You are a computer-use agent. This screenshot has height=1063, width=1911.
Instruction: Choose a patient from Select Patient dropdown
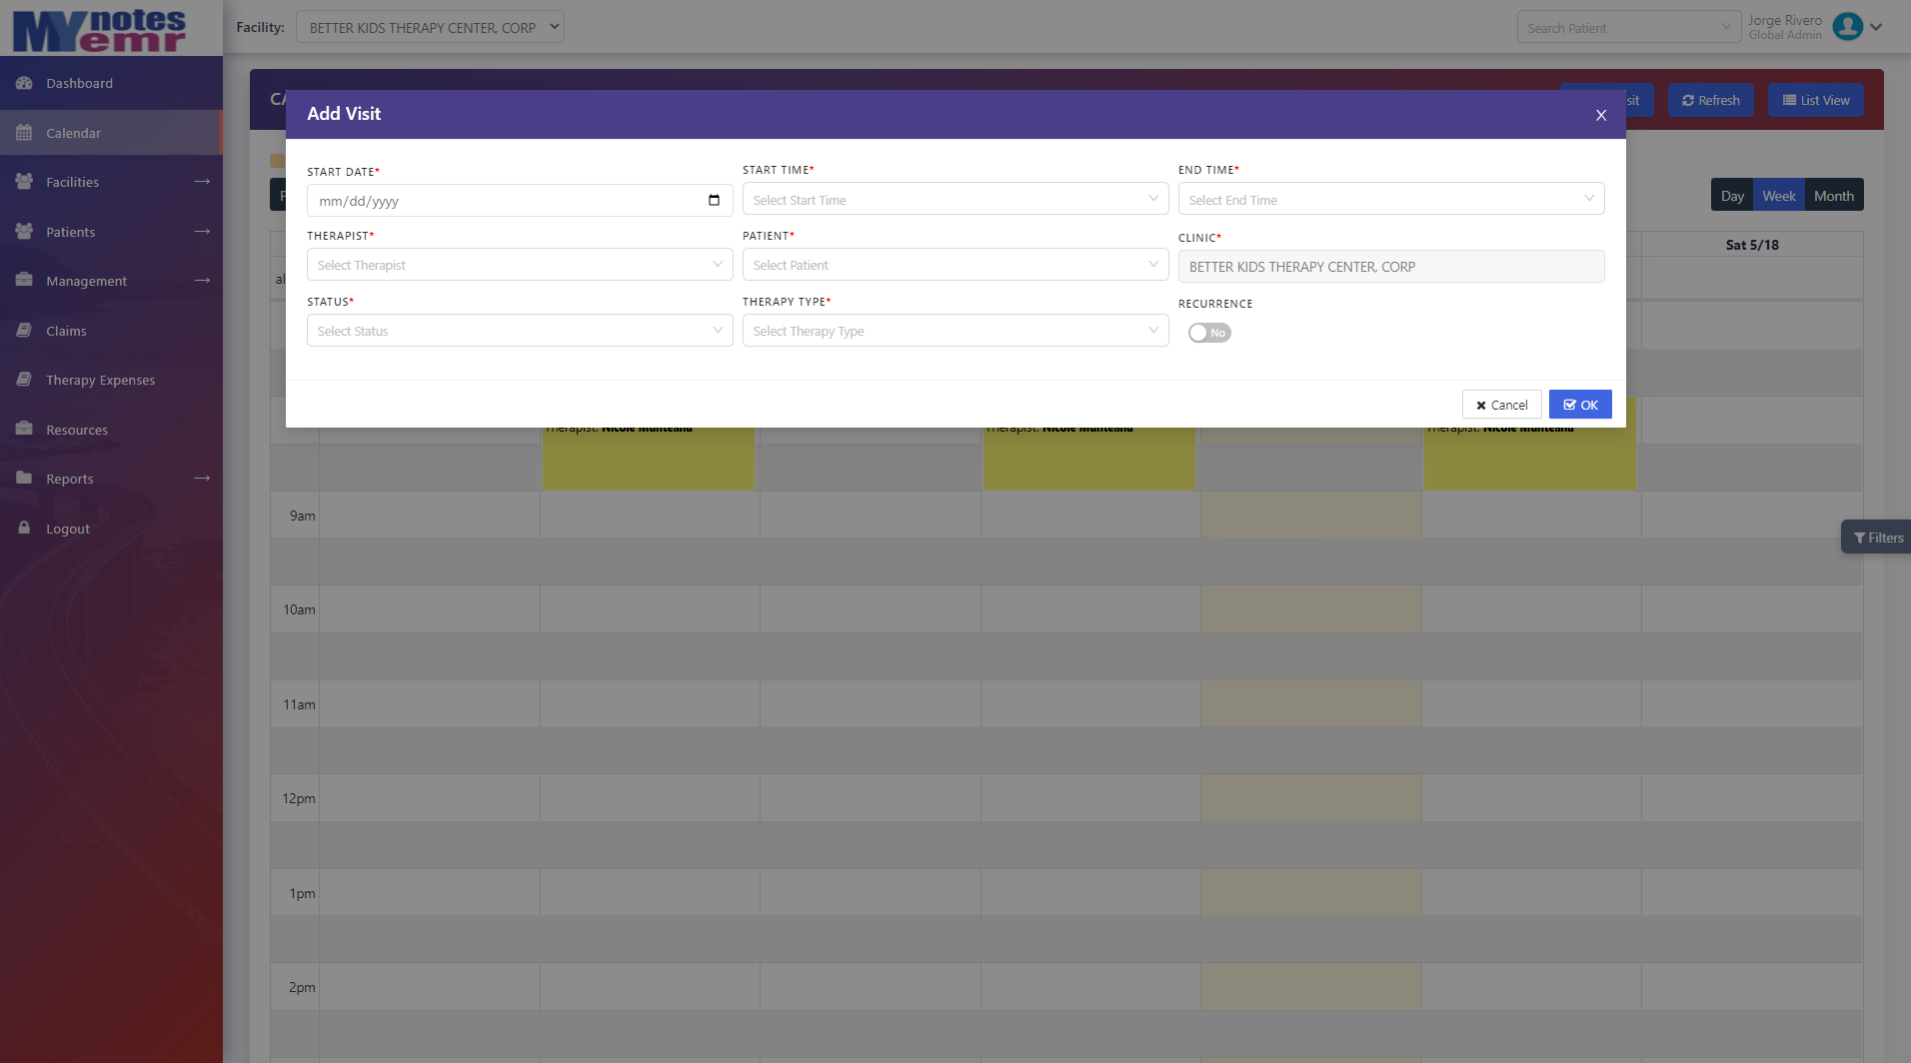point(955,265)
